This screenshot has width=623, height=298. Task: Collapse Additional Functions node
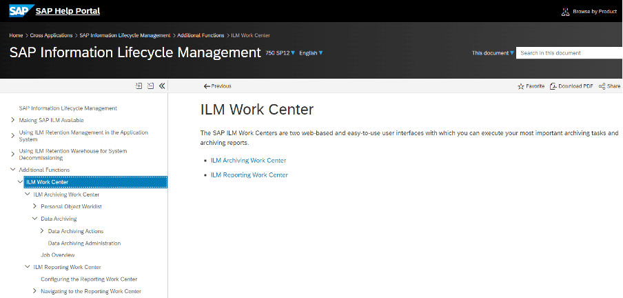[x=12, y=170]
